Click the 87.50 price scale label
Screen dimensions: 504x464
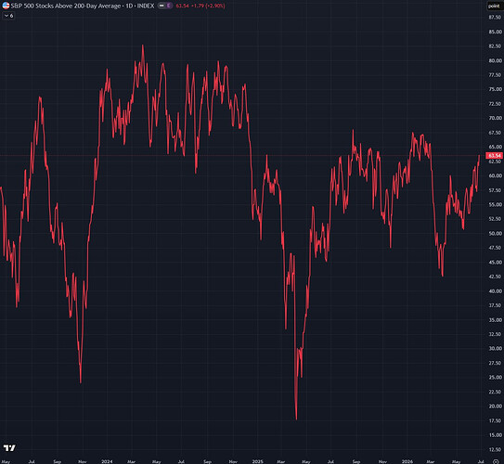pyautogui.click(x=495, y=18)
